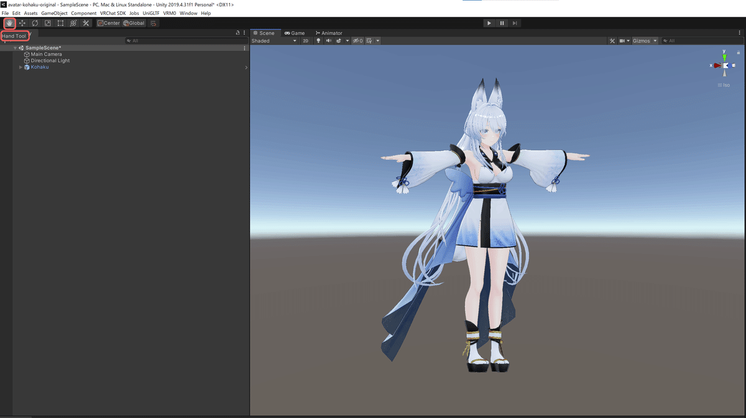The height and width of the screenshot is (418, 746).
Task: Open the Gizmos dropdown
Action: (644, 41)
